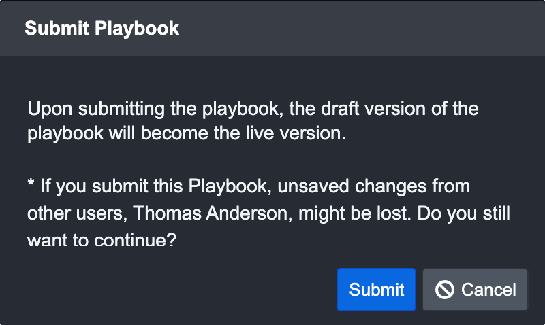
Task: Click the blue Submit button
Action: 376,290
